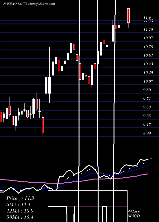
Task: Click the 10.61 price axis label
Action: point(148,55)
